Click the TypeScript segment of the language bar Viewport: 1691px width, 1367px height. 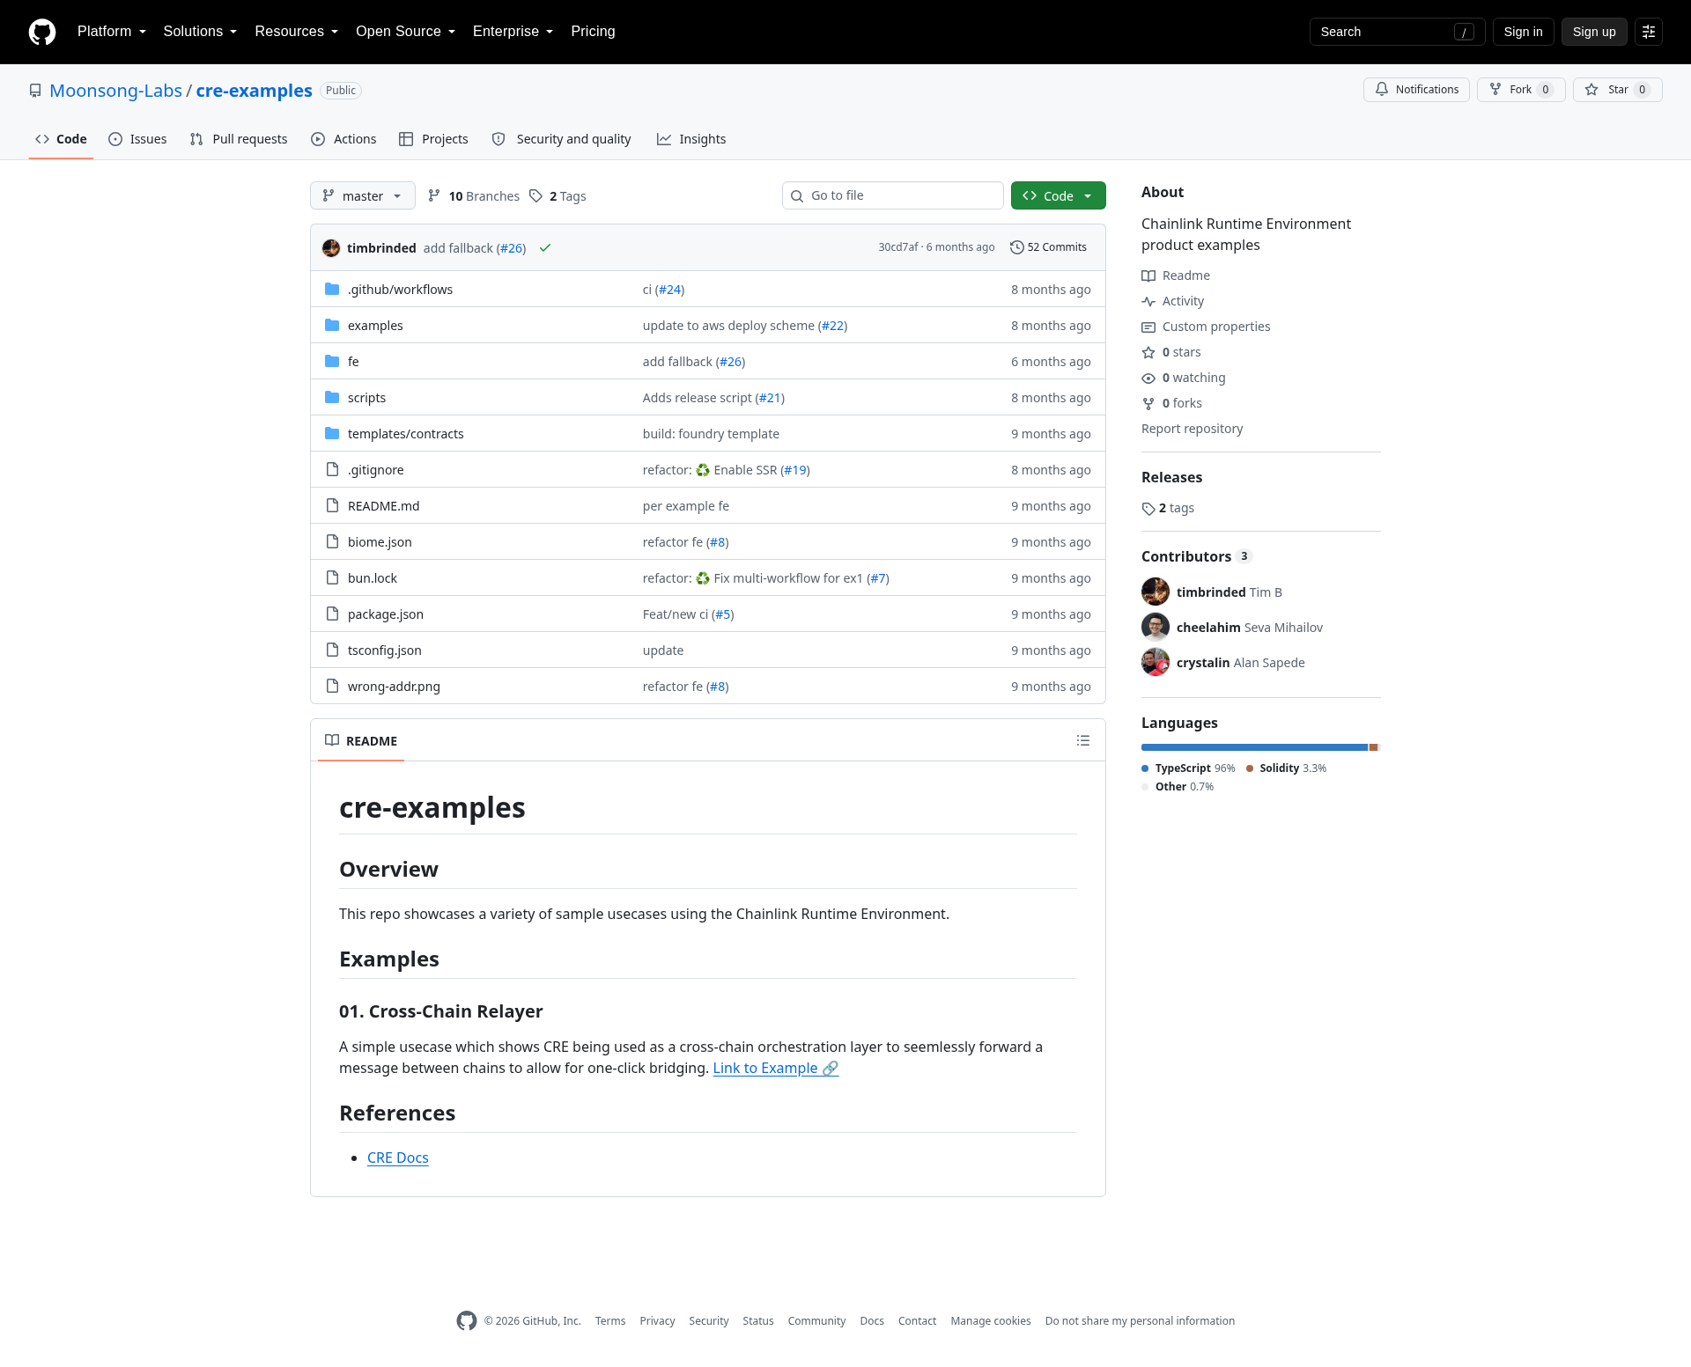pyautogui.click(x=1254, y=747)
